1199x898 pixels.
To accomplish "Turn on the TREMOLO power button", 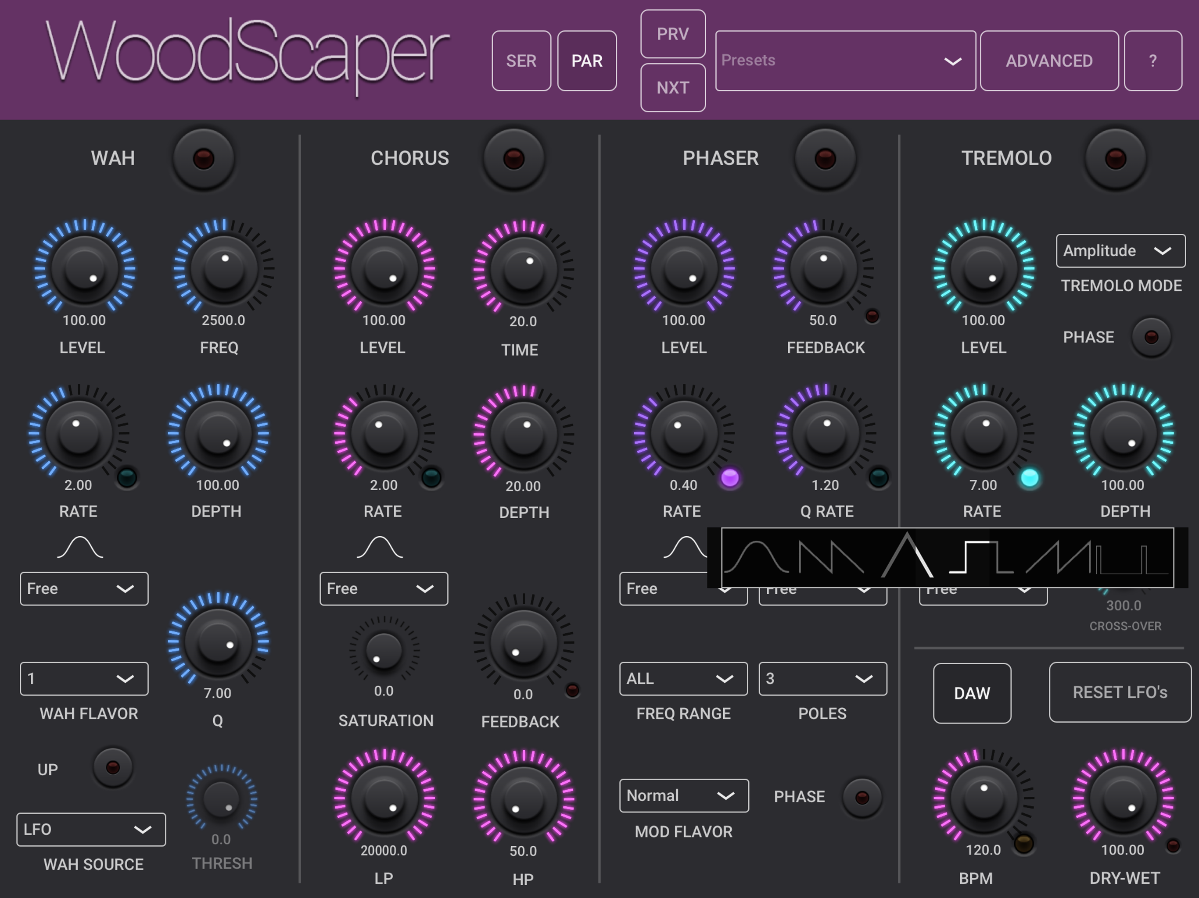I will (1116, 159).
